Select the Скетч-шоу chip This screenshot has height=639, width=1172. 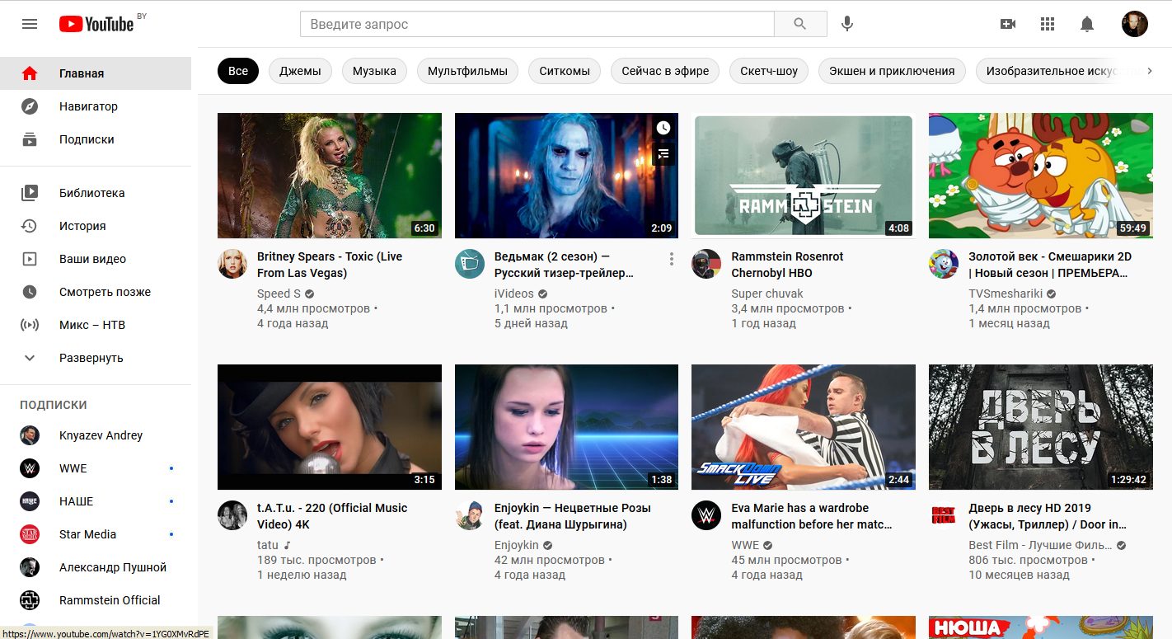(x=769, y=71)
